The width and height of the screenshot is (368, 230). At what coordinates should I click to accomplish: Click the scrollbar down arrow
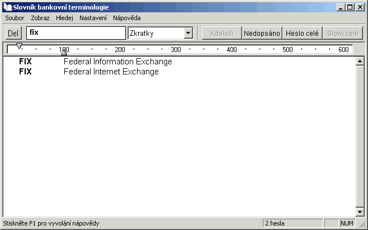tap(360, 212)
